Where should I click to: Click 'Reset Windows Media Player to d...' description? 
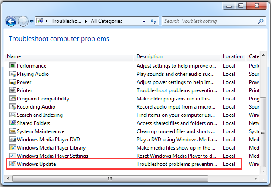click(176, 156)
